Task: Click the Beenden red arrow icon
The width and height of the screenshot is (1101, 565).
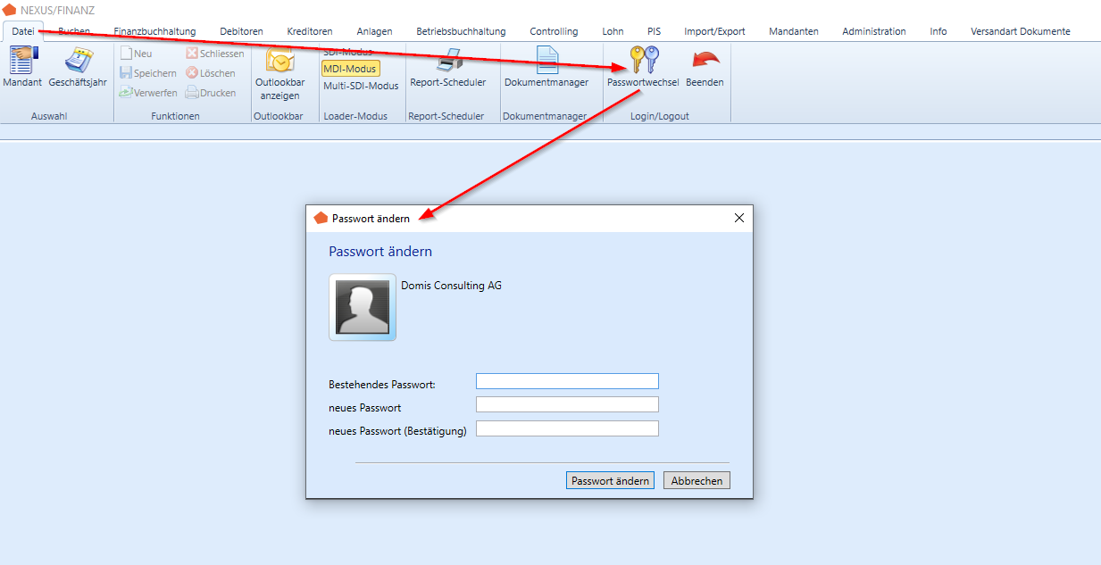Action: [705, 60]
